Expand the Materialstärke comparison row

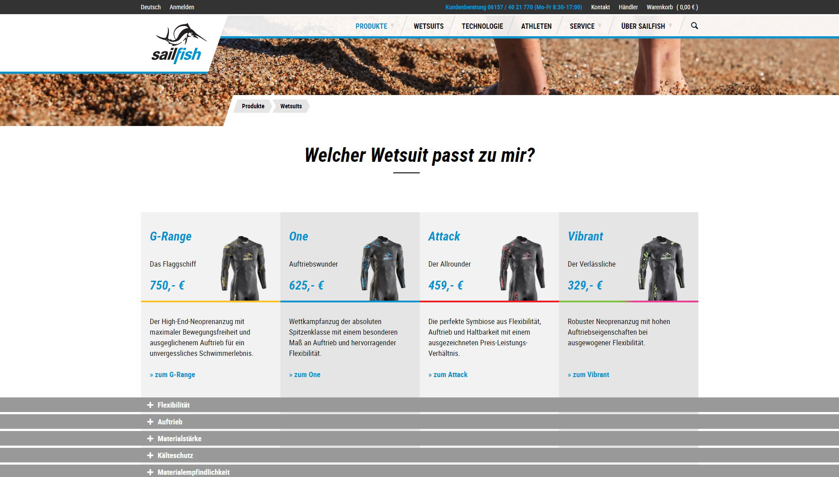(419, 439)
